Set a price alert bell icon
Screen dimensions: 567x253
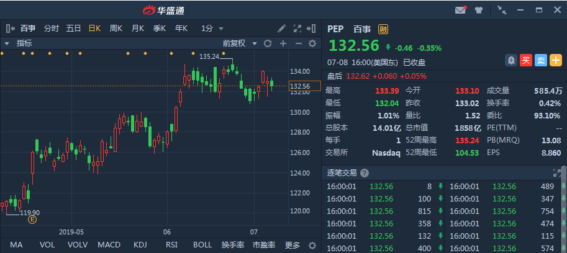point(511,60)
